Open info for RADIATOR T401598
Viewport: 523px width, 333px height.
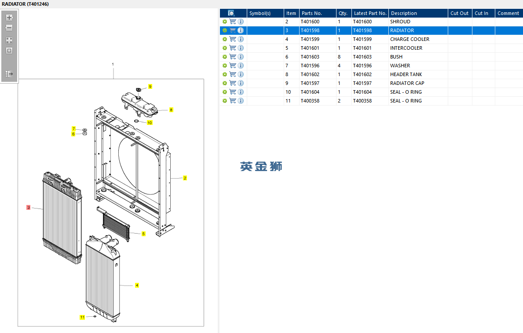(x=241, y=30)
